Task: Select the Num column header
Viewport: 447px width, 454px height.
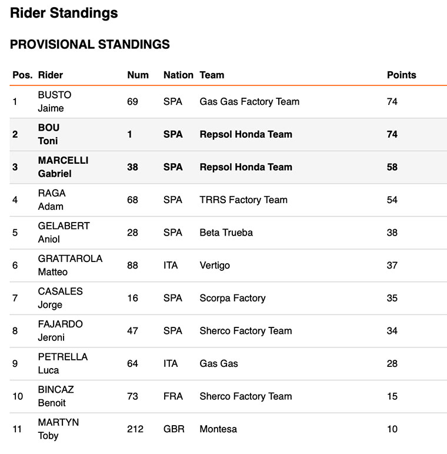Action: (138, 75)
